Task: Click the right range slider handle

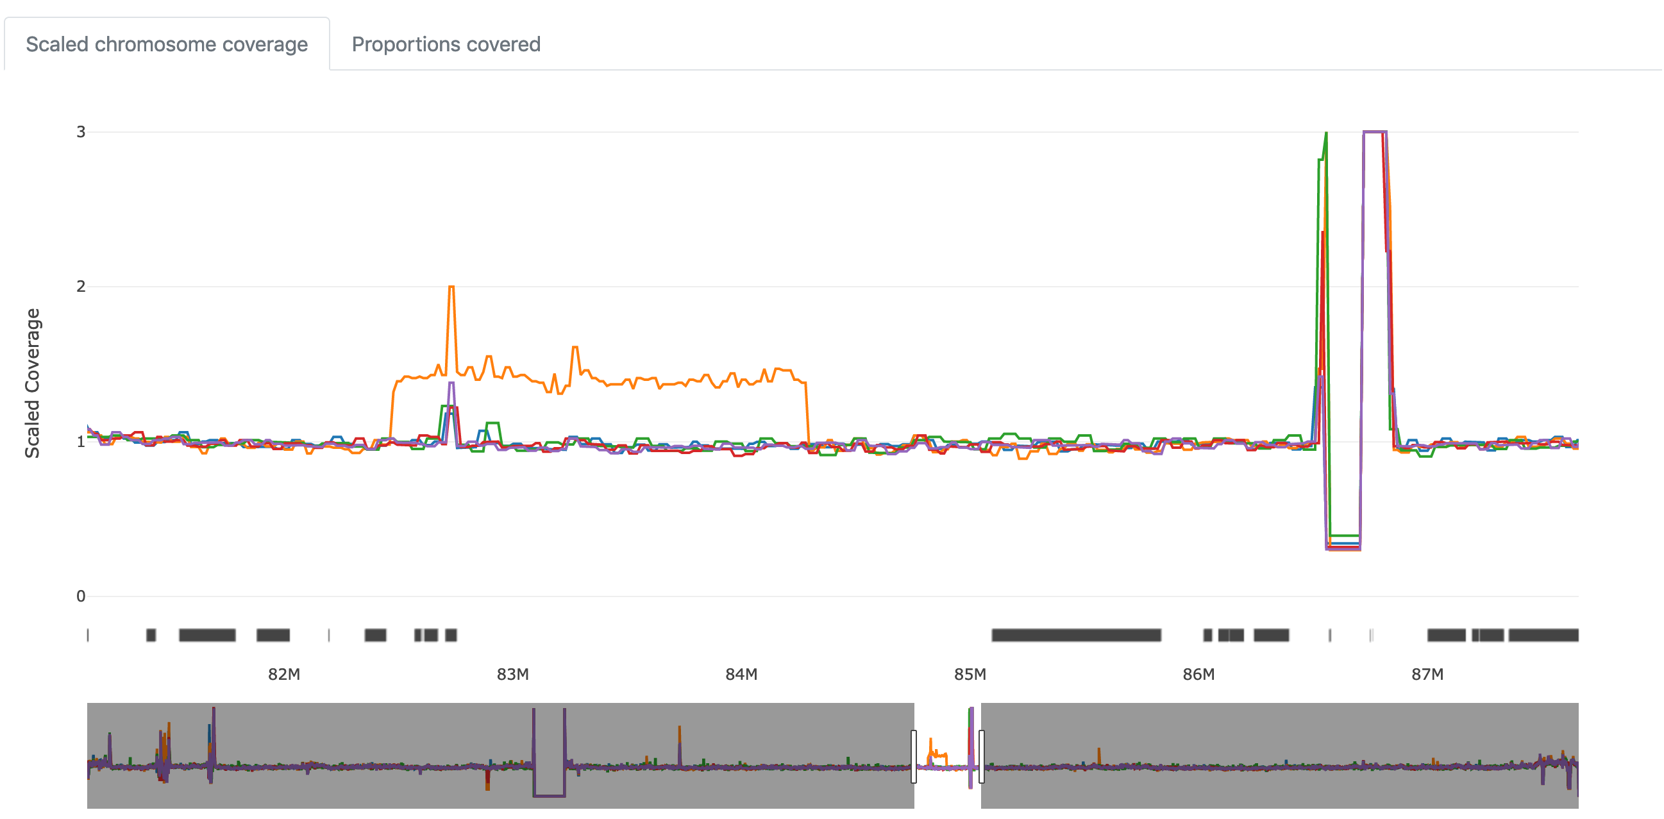Action: (981, 756)
